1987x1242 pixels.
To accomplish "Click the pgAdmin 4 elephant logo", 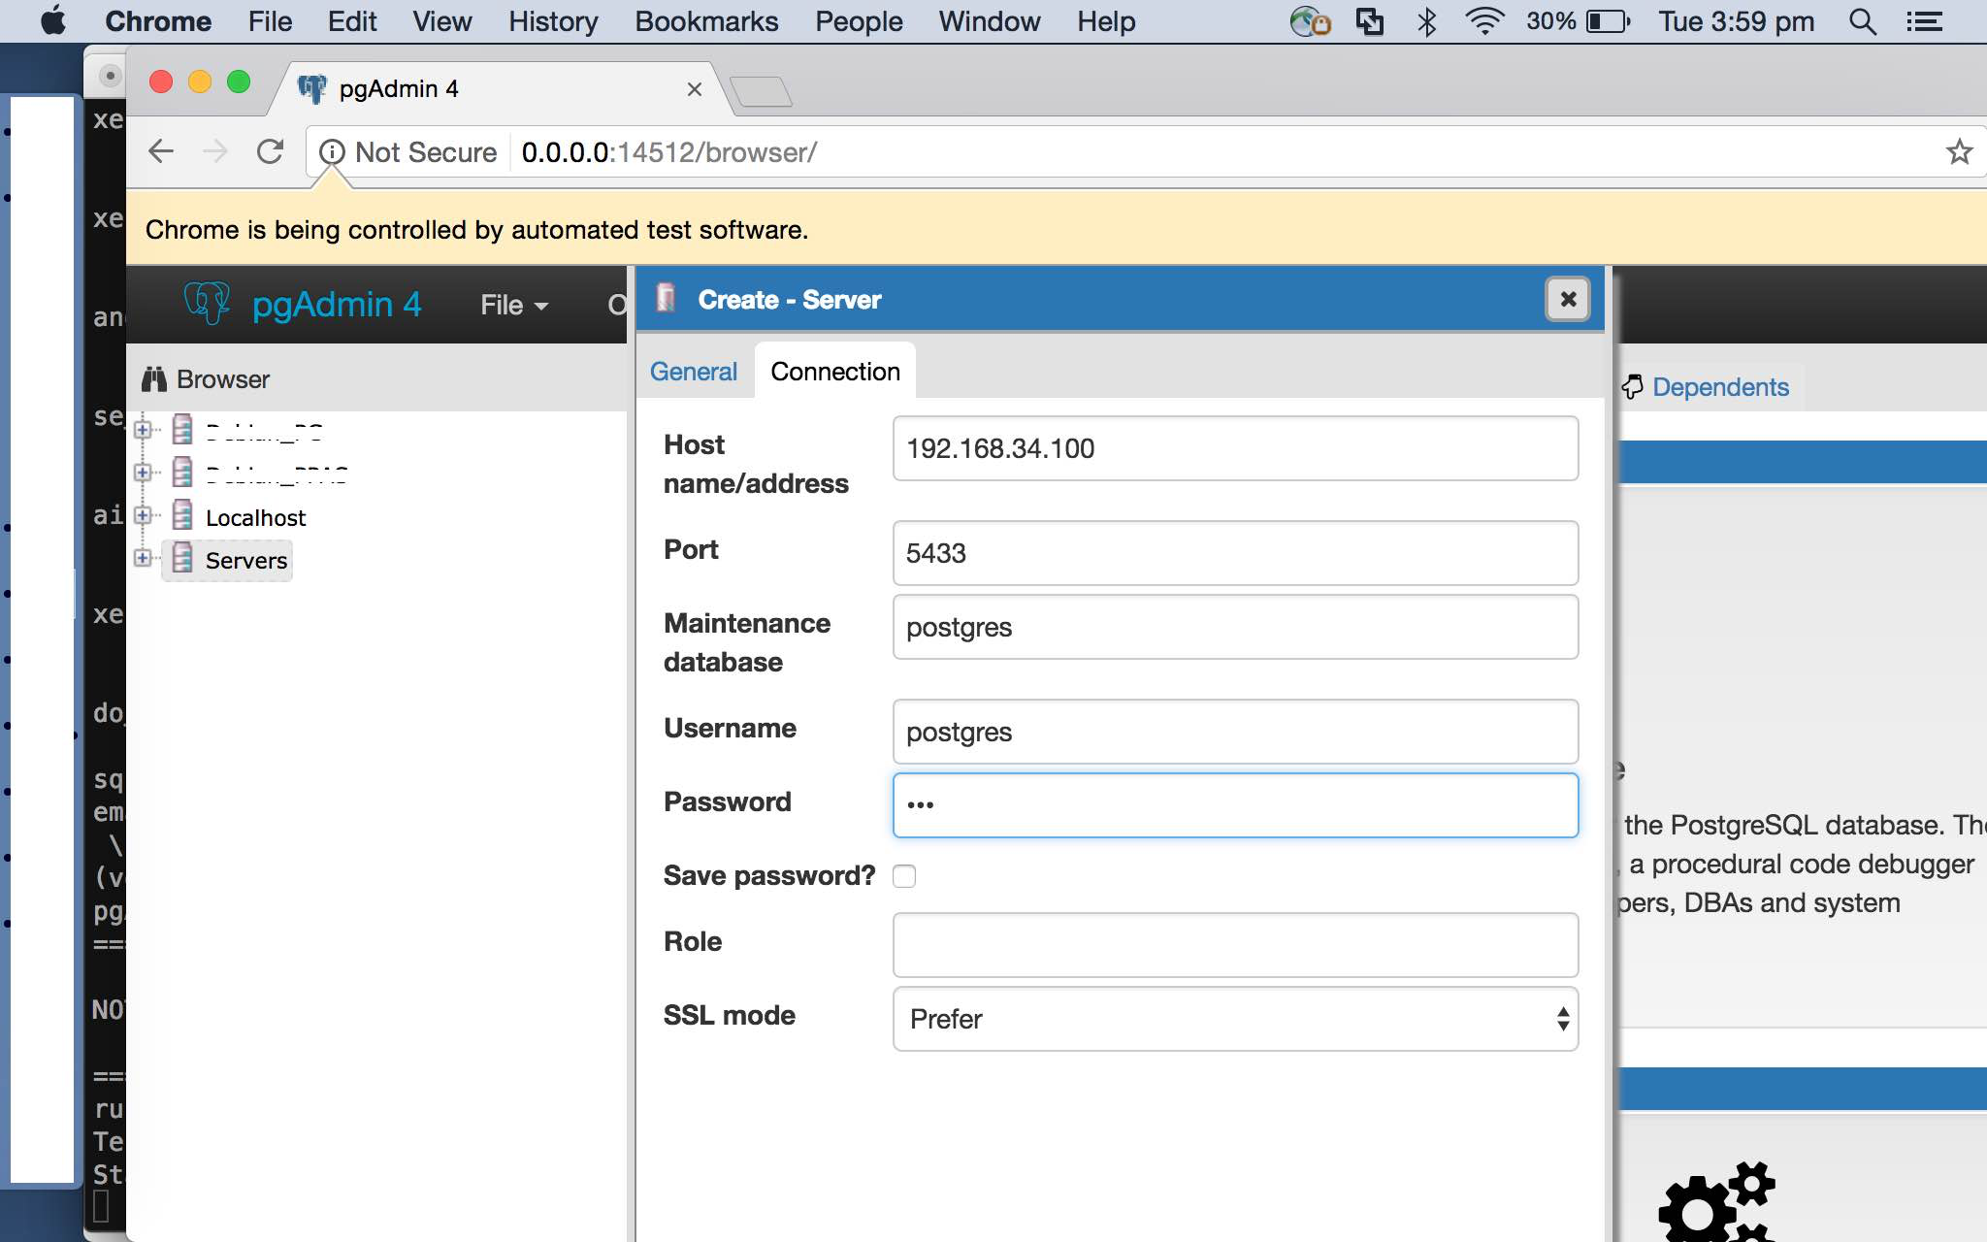I will click(207, 303).
